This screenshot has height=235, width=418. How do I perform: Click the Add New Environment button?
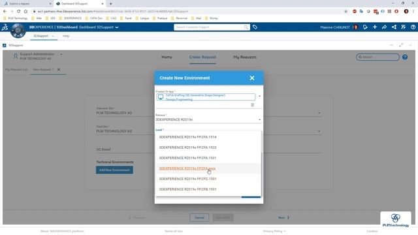(114, 170)
